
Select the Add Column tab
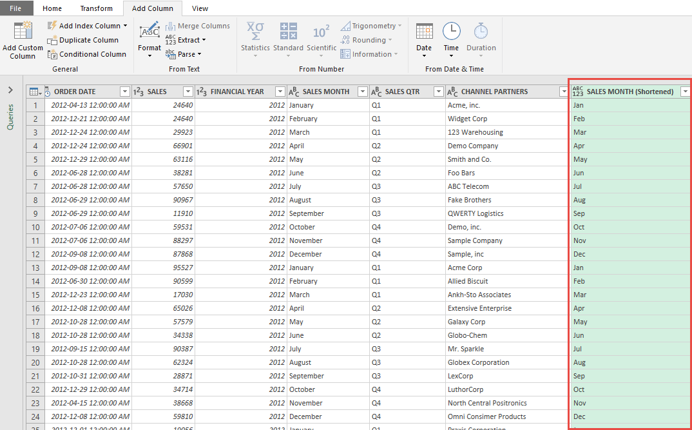coord(152,8)
